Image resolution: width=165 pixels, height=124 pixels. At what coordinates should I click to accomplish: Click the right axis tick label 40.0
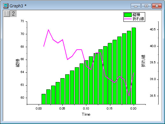tap(153, 46)
